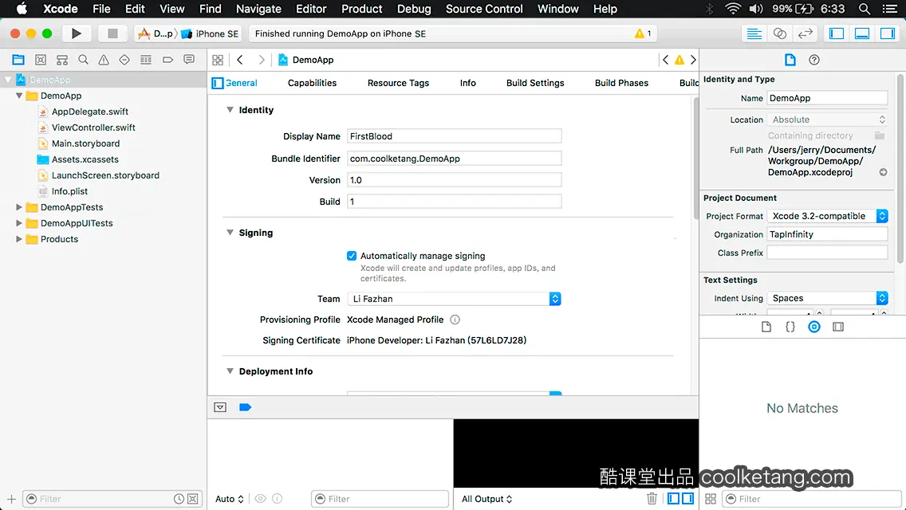Image resolution: width=906 pixels, height=510 pixels.
Task: Open Project Format dropdown
Action: click(827, 216)
